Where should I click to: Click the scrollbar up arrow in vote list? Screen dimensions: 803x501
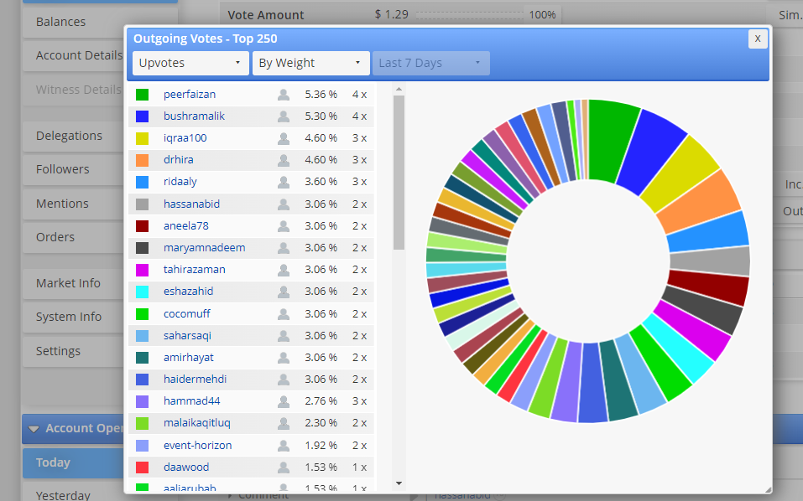click(399, 89)
